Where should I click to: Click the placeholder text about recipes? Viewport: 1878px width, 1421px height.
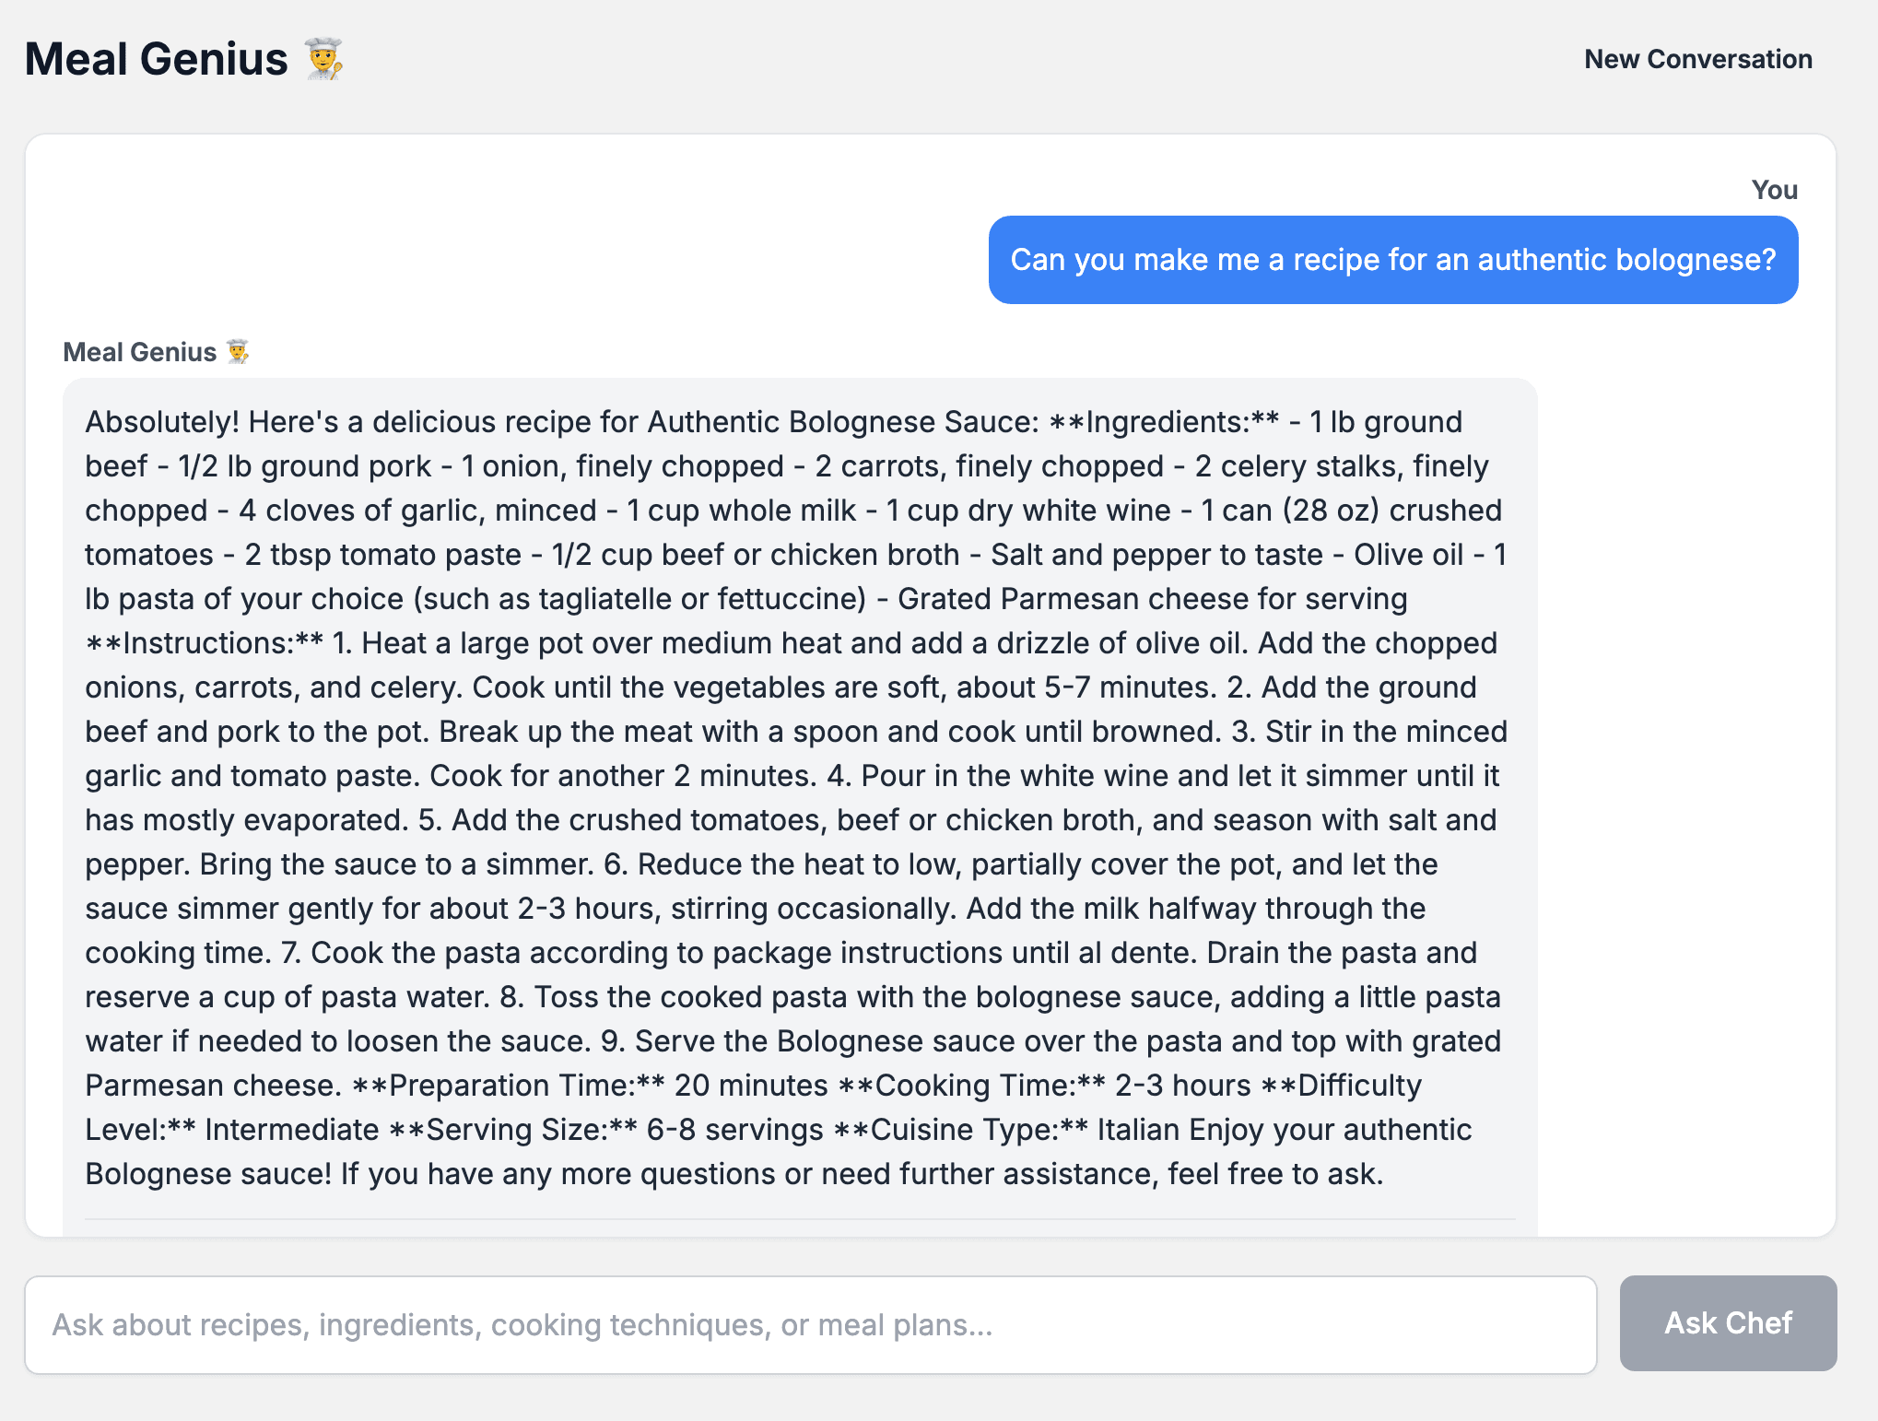point(521,1324)
